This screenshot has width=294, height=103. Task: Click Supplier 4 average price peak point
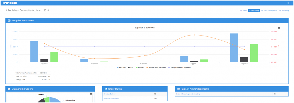coord(194,35)
